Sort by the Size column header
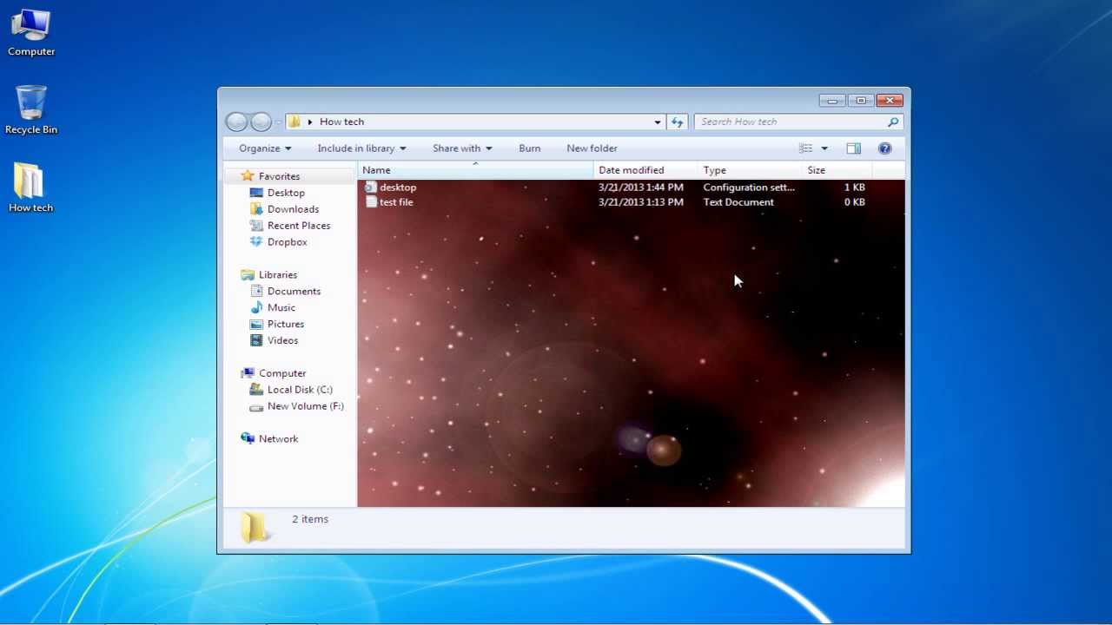This screenshot has height=625, width=1112. pos(837,170)
